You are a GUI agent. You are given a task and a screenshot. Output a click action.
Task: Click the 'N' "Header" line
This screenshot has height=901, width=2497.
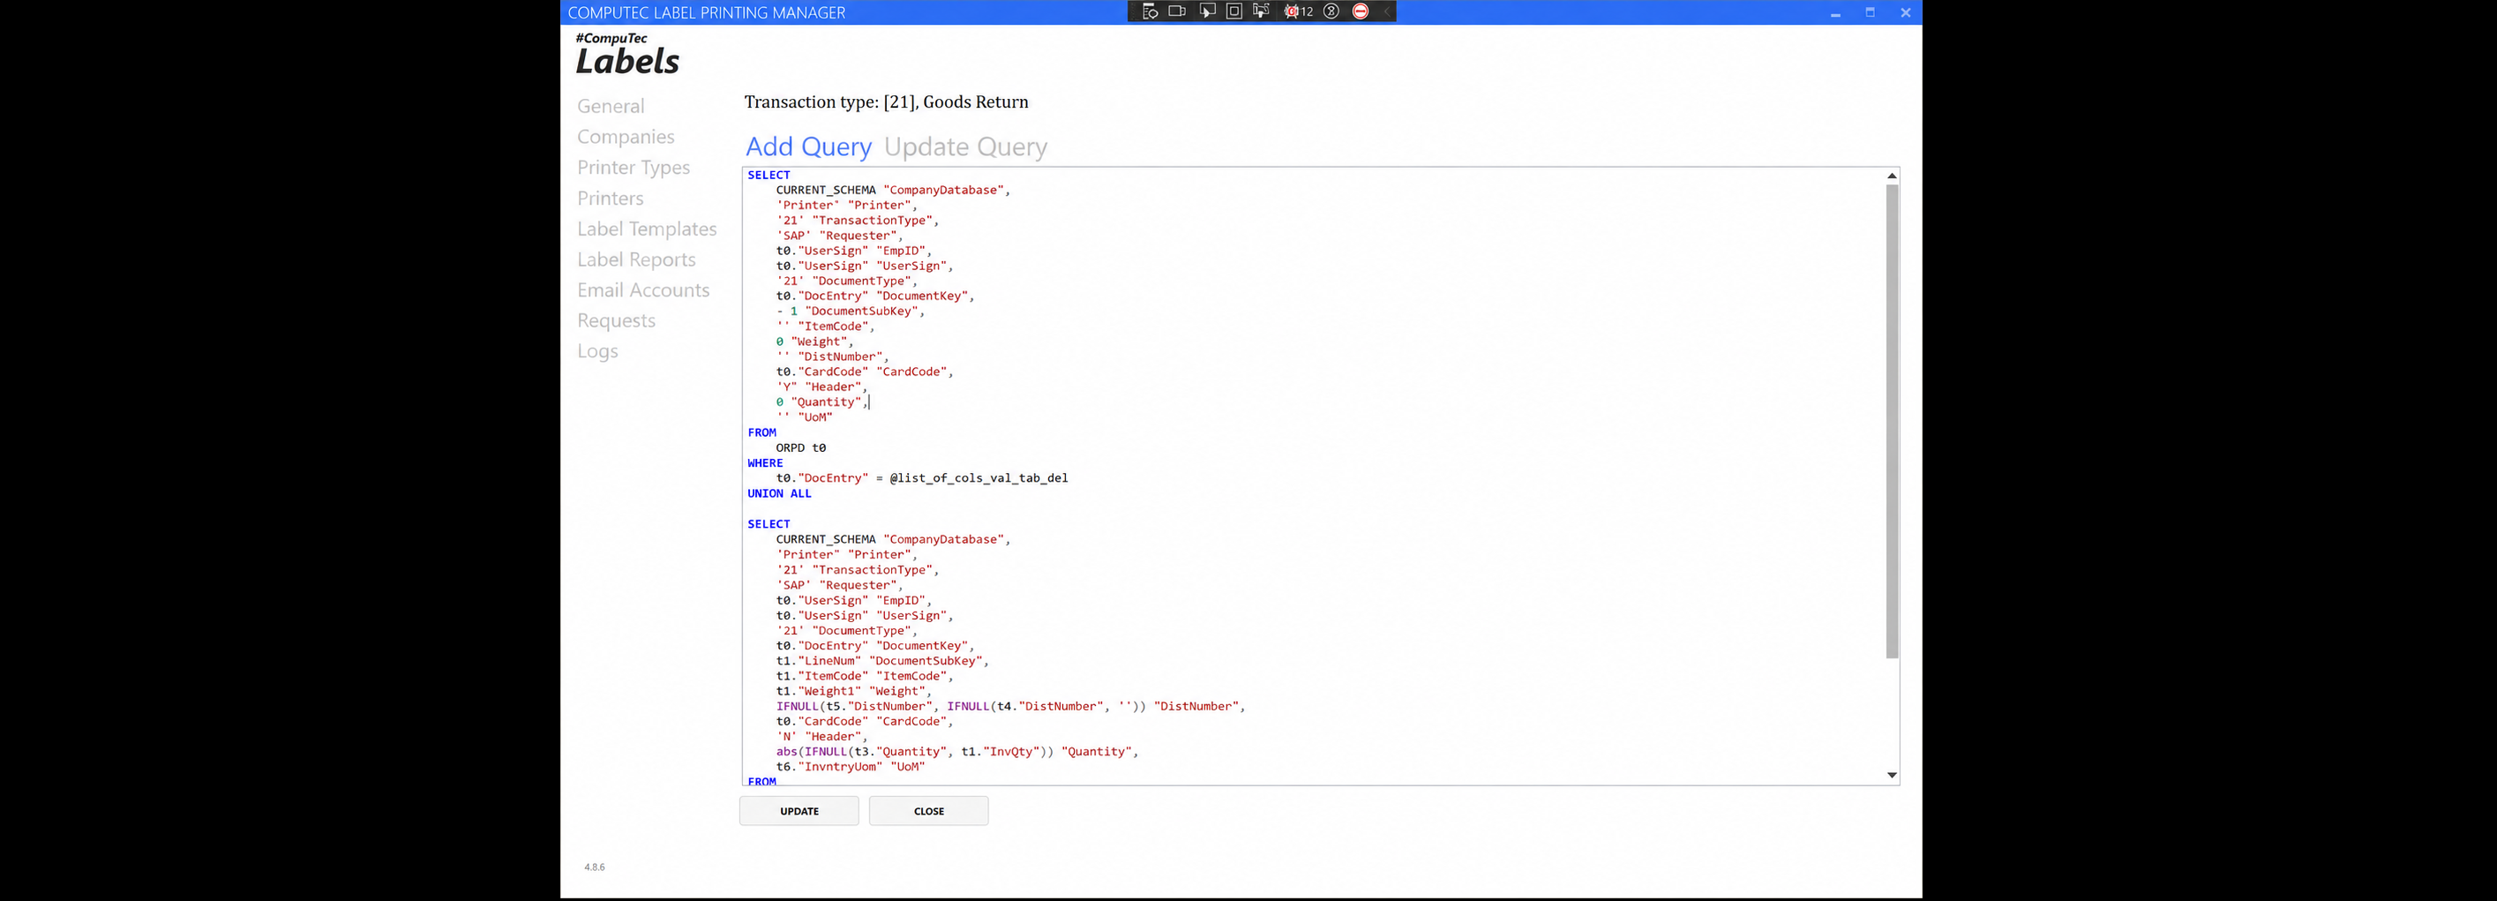coord(822,737)
